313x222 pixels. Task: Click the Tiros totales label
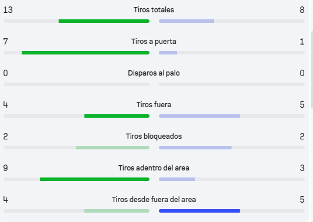pos(154,10)
